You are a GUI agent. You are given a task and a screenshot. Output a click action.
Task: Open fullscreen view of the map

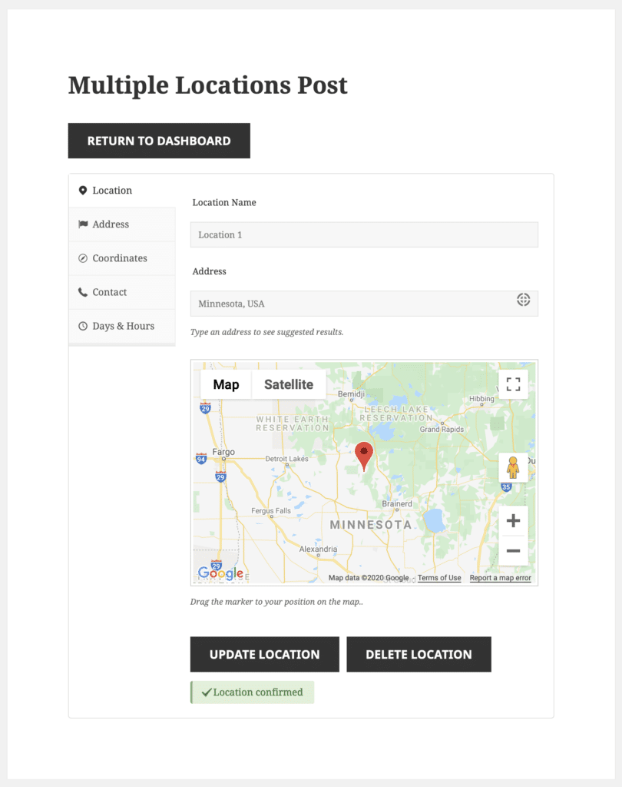[x=513, y=384]
